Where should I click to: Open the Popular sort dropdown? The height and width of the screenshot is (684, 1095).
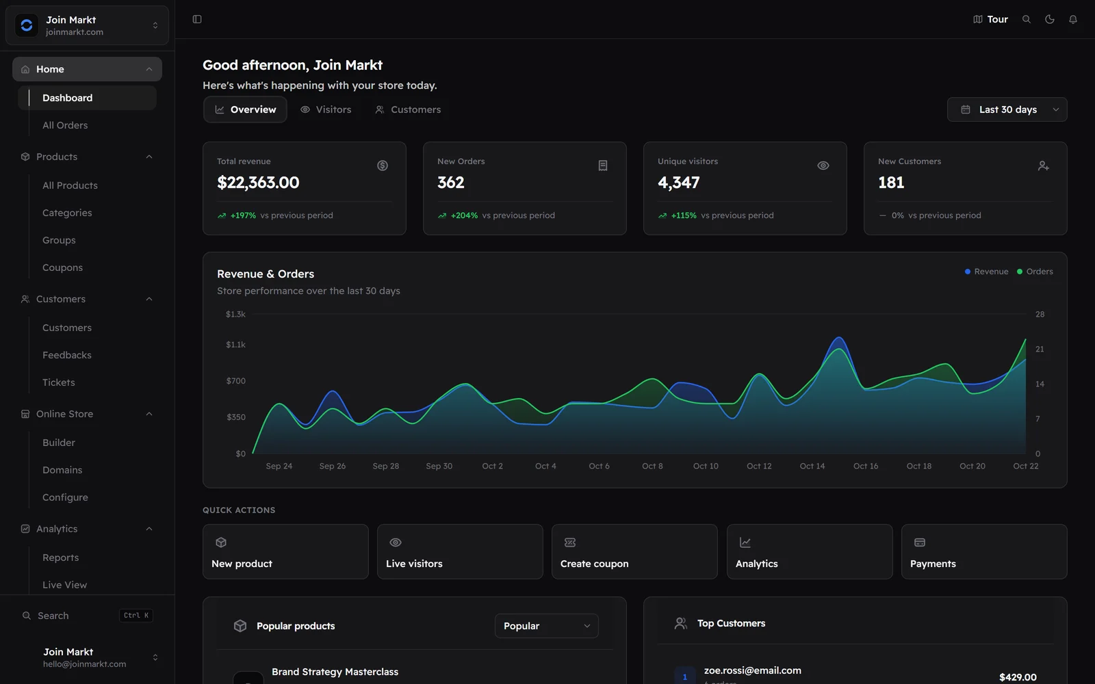click(546, 626)
